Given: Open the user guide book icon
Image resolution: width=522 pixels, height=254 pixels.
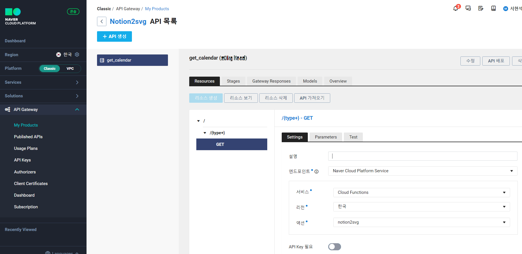Looking at the screenshot, I should (x=493, y=9).
